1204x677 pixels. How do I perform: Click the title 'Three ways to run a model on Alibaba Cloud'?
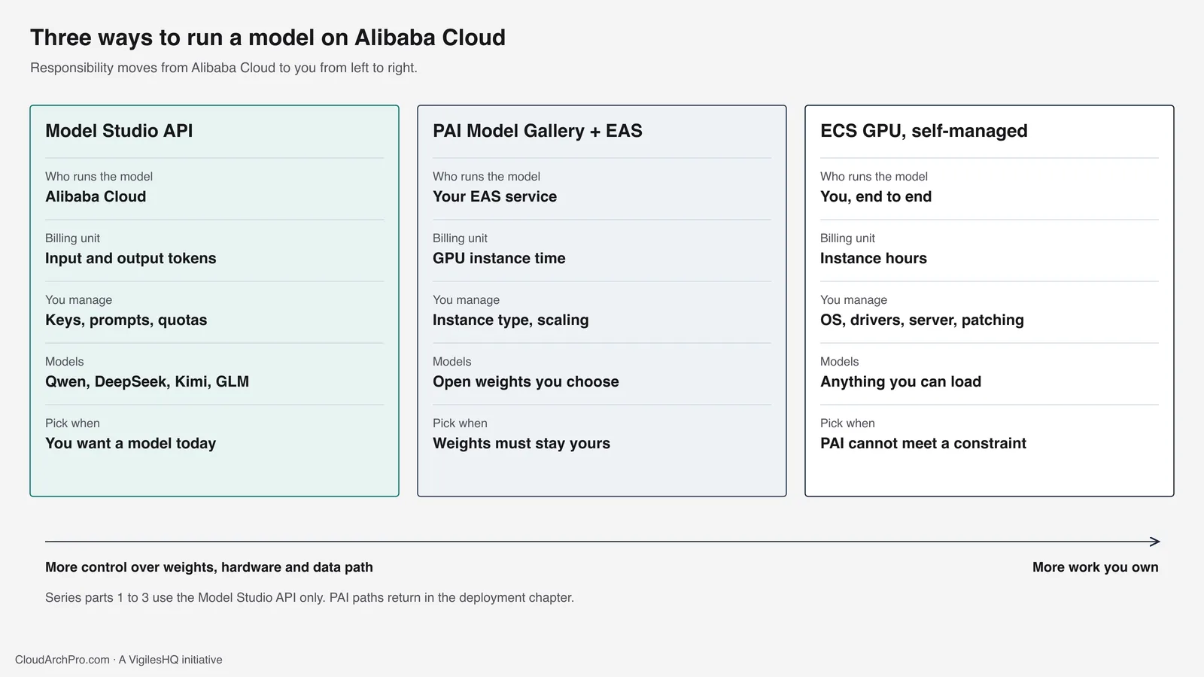pos(268,38)
